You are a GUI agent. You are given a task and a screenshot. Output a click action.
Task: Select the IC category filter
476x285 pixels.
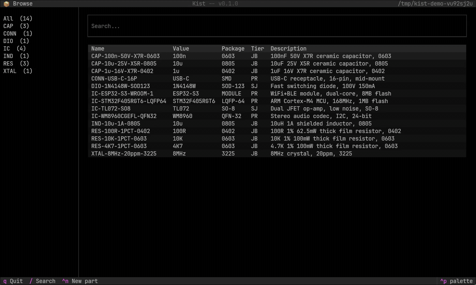pos(7,48)
